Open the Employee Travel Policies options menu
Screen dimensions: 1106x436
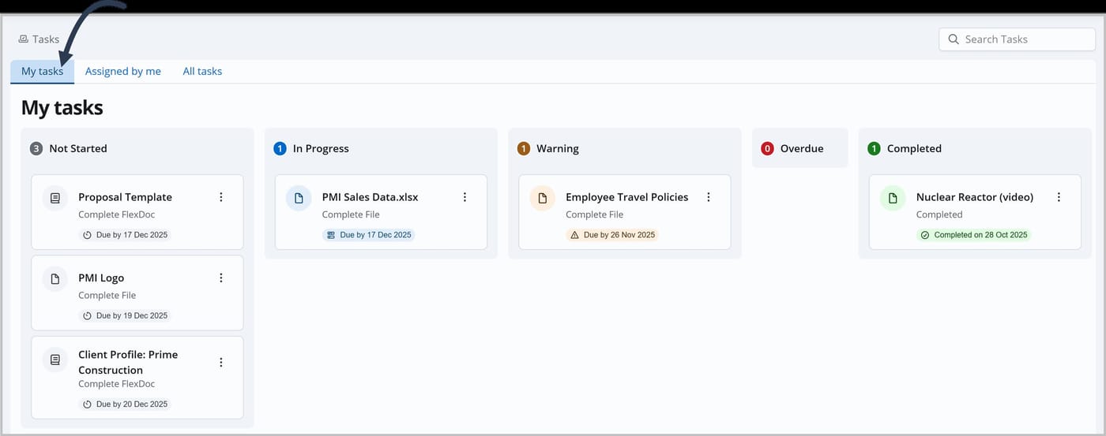(x=709, y=197)
